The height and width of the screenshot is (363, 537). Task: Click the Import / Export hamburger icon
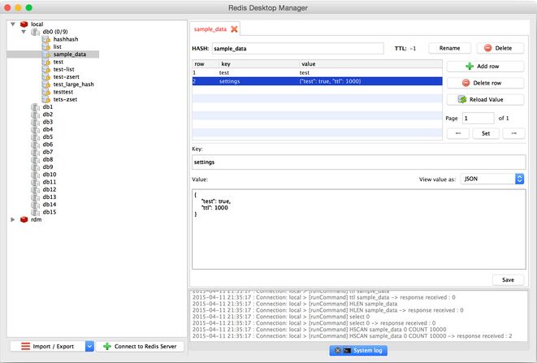click(25, 346)
